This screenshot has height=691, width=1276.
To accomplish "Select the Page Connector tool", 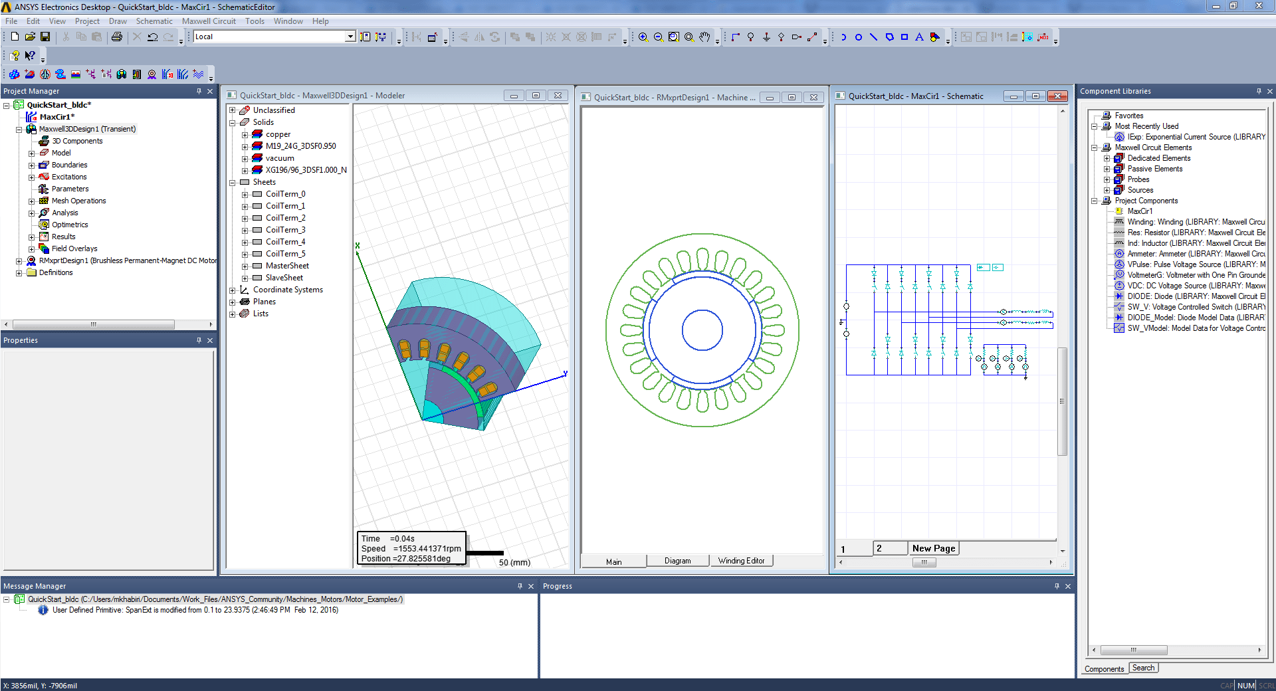I will pos(797,37).
